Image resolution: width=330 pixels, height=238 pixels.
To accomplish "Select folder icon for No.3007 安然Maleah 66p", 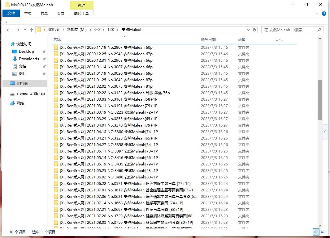I will pyautogui.click(x=56, y=67).
